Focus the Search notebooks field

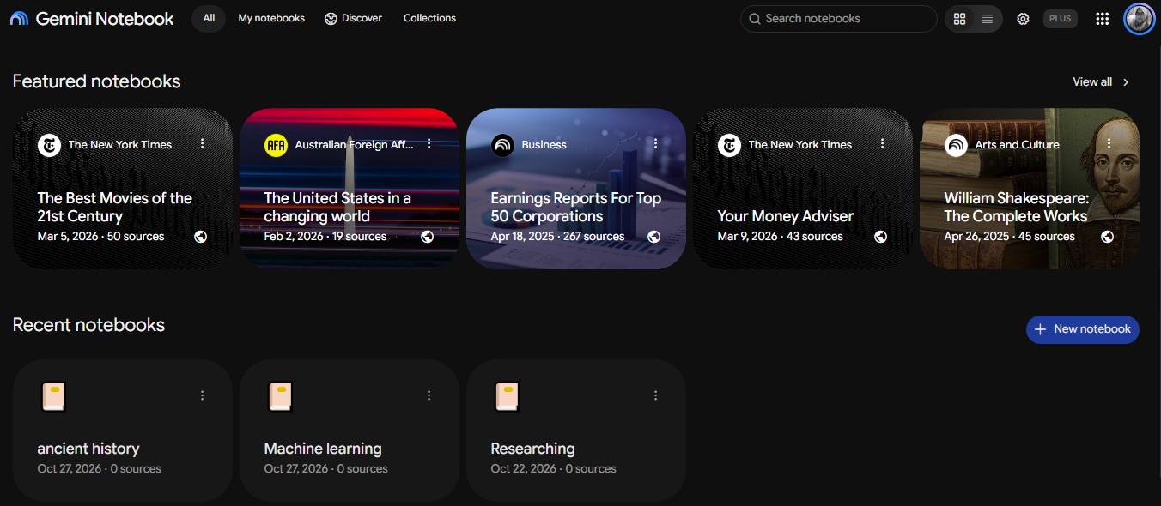[x=838, y=19]
